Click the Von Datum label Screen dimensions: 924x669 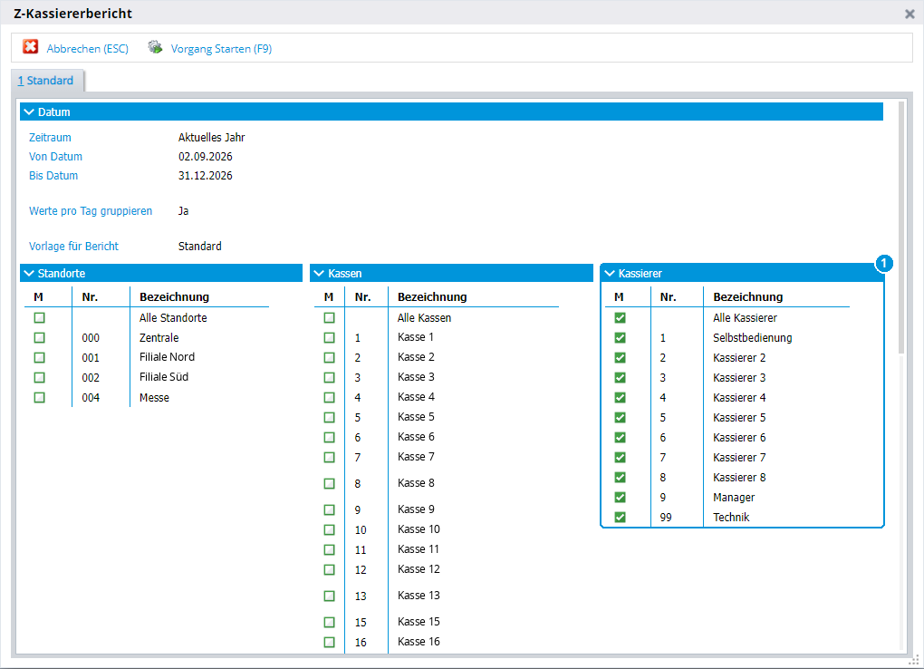tap(55, 156)
